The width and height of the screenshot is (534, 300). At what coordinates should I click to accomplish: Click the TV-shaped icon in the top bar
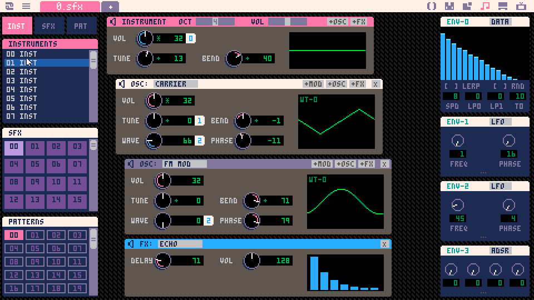521,6
